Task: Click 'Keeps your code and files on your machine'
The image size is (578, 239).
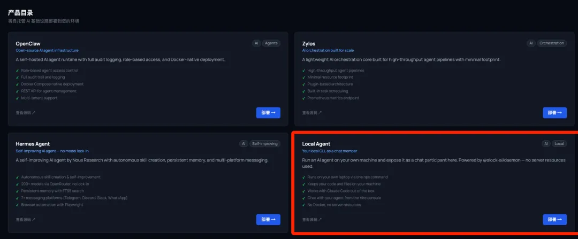Action: point(344,184)
